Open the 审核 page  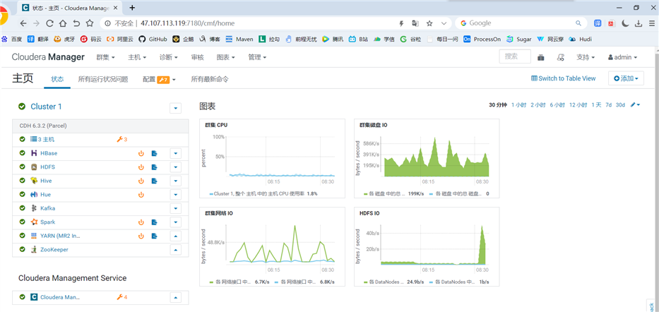197,57
